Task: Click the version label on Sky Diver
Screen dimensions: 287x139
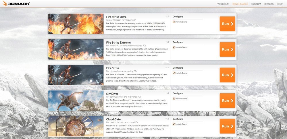Action: 167,93
